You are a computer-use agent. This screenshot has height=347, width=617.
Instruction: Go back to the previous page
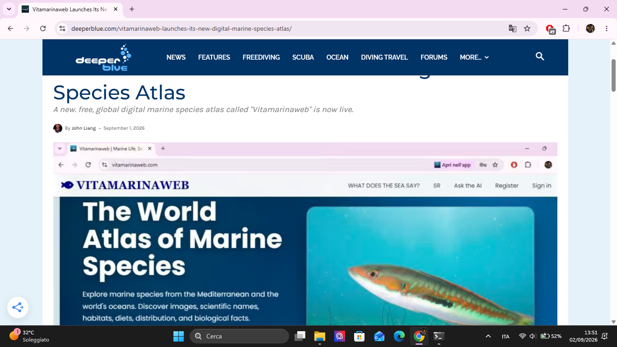(10, 28)
